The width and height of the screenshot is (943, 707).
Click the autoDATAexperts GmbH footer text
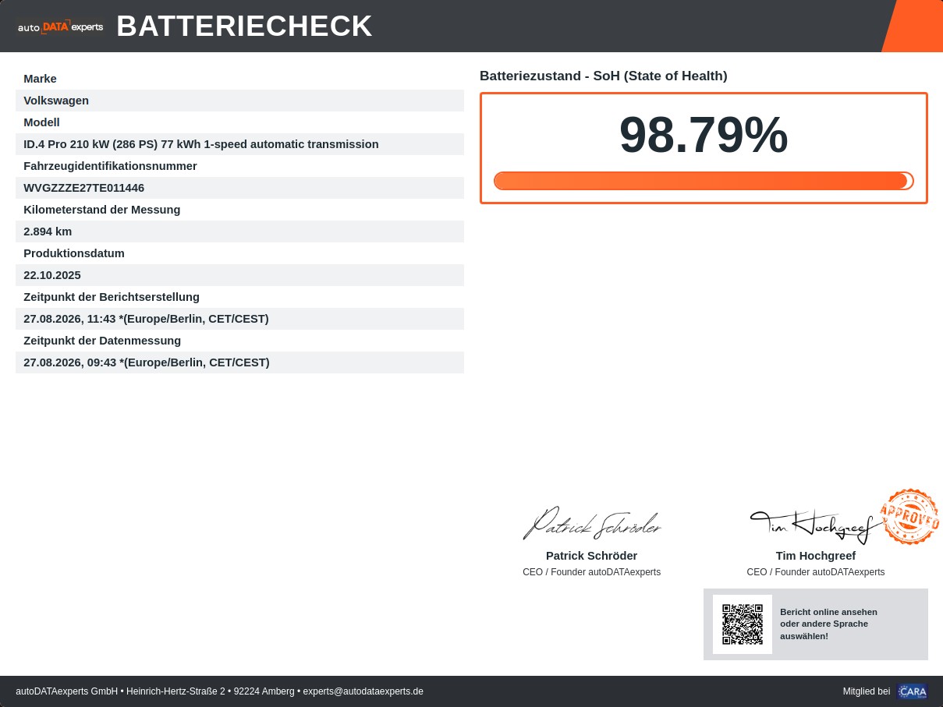66,691
